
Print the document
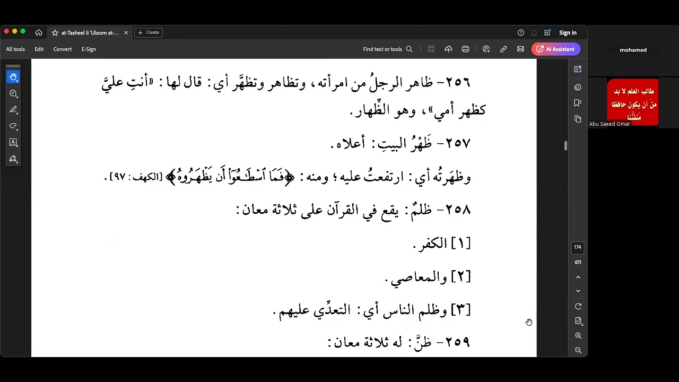(466, 49)
